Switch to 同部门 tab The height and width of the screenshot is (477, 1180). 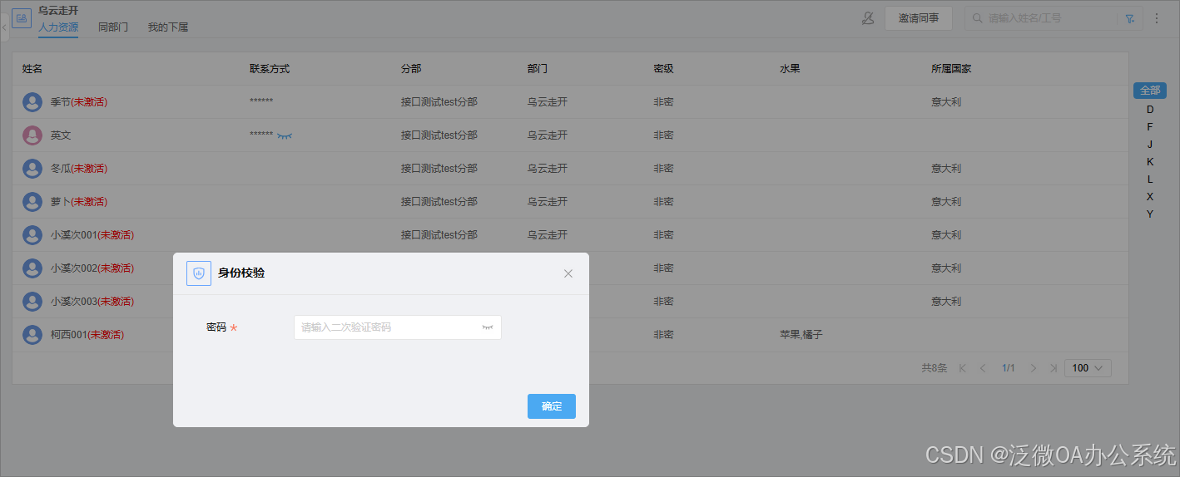click(x=113, y=27)
